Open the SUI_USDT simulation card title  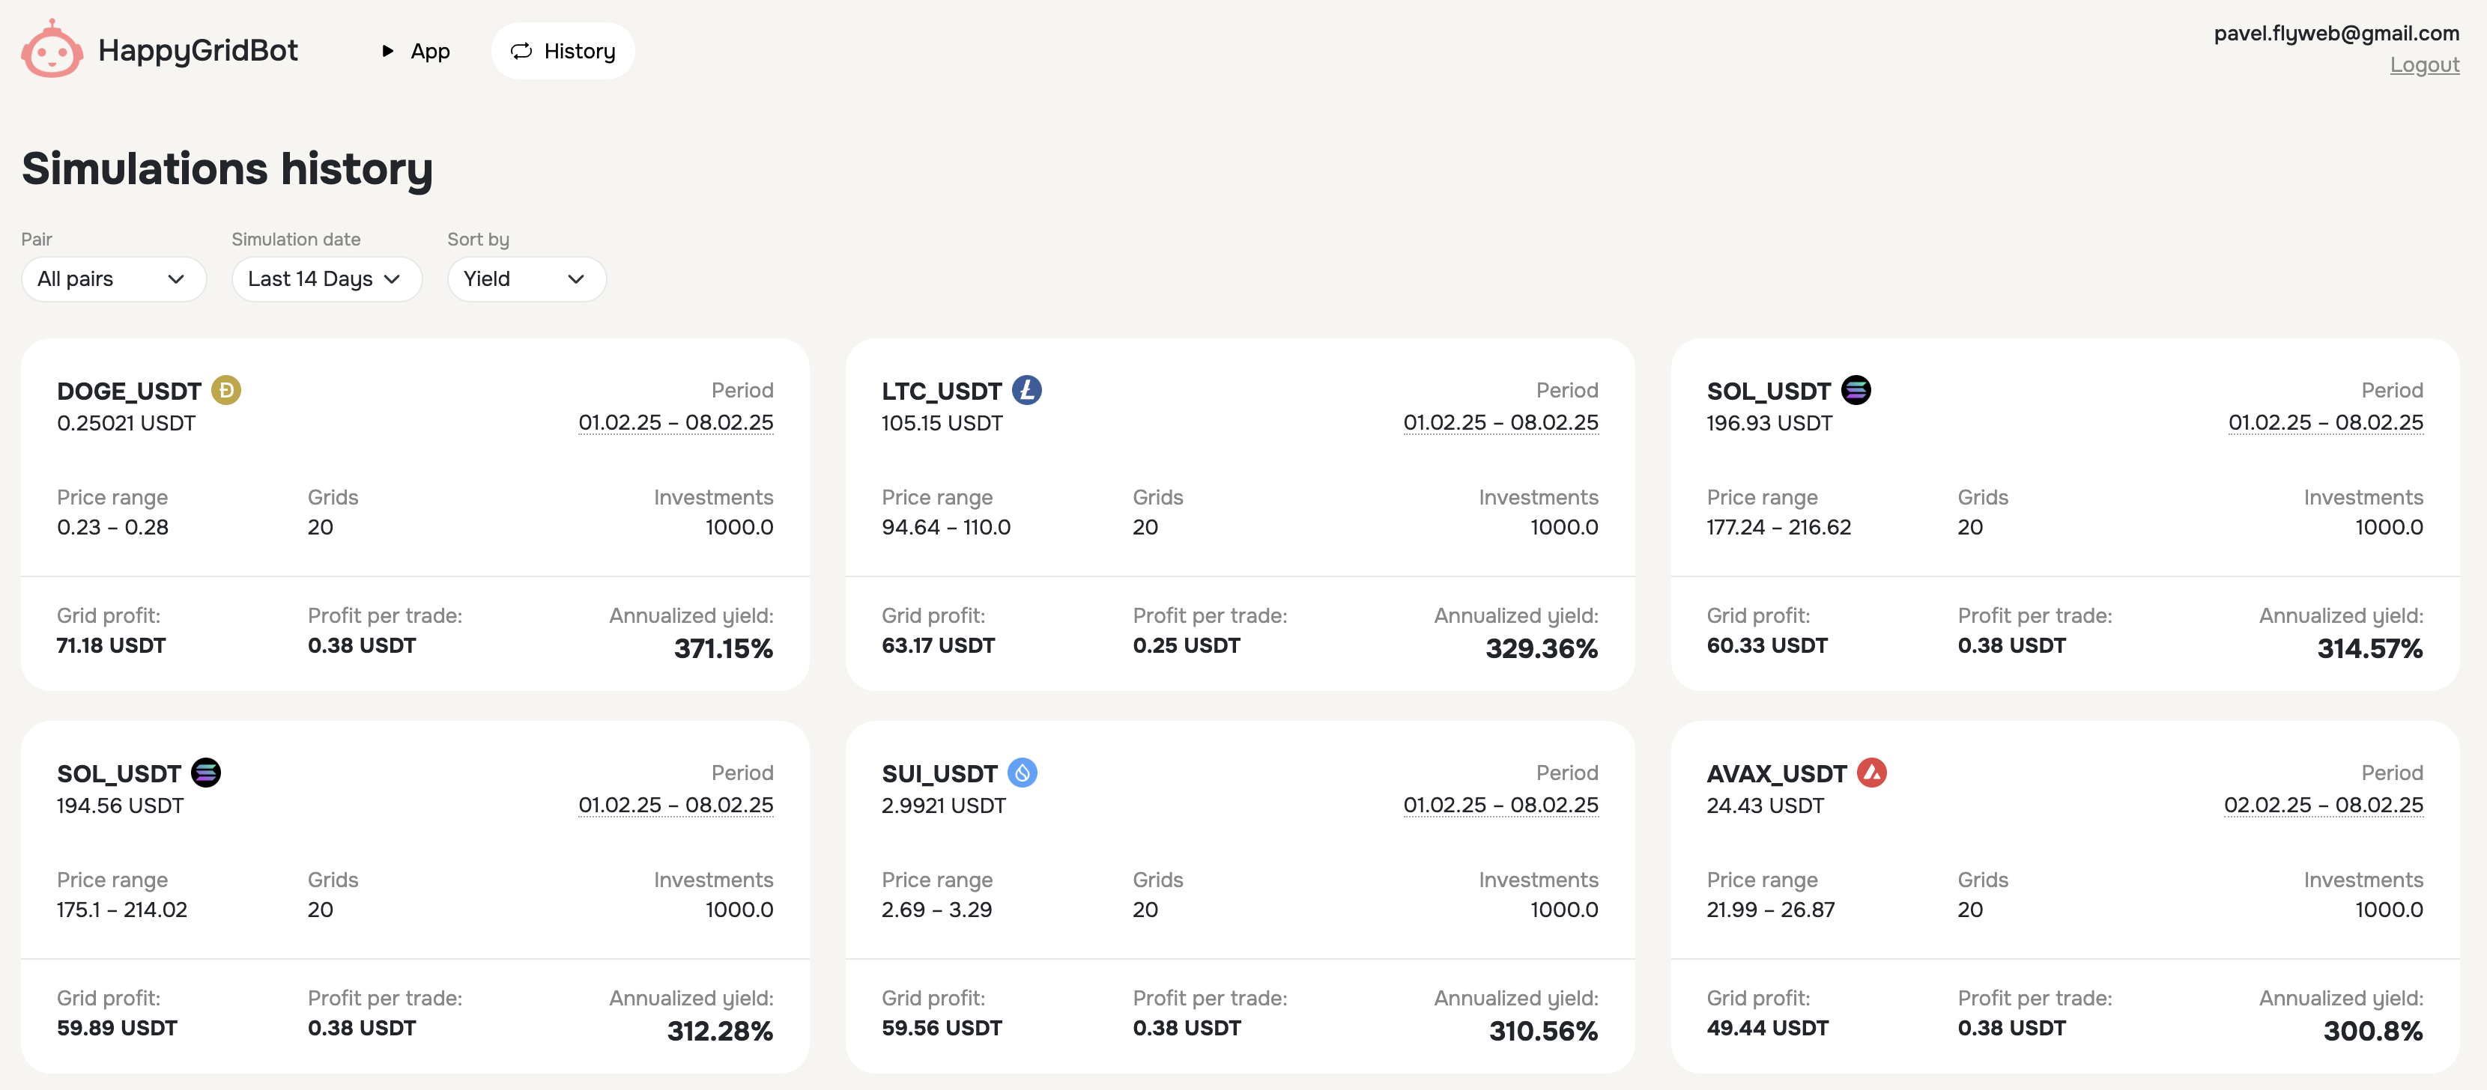[x=939, y=773]
